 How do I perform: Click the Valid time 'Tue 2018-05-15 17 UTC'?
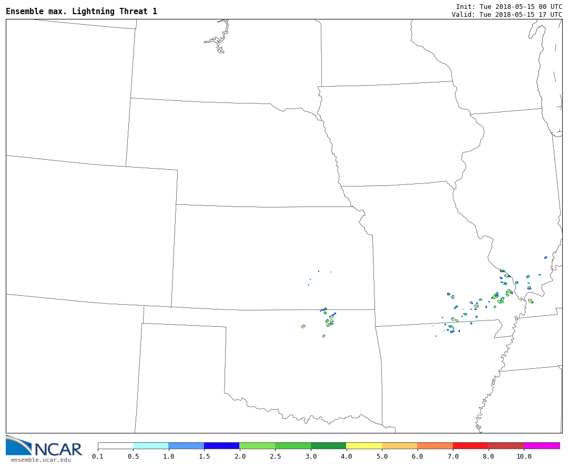(521, 15)
